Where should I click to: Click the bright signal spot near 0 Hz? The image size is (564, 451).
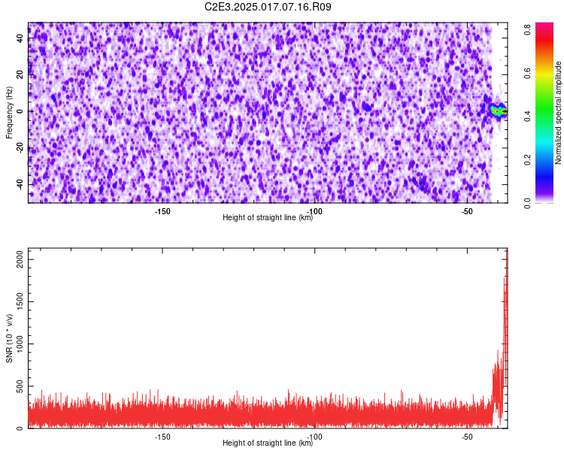pyautogui.click(x=499, y=111)
